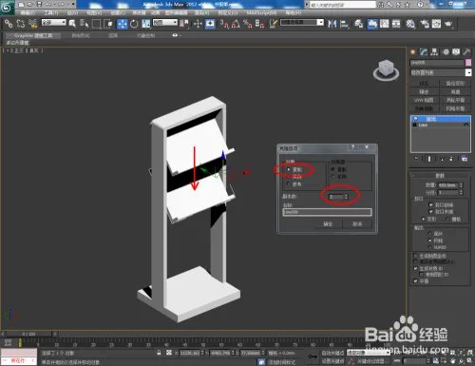Click the pink object color swatch
Image resolution: width=475 pixels, height=366 pixels.
pos(468,63)
